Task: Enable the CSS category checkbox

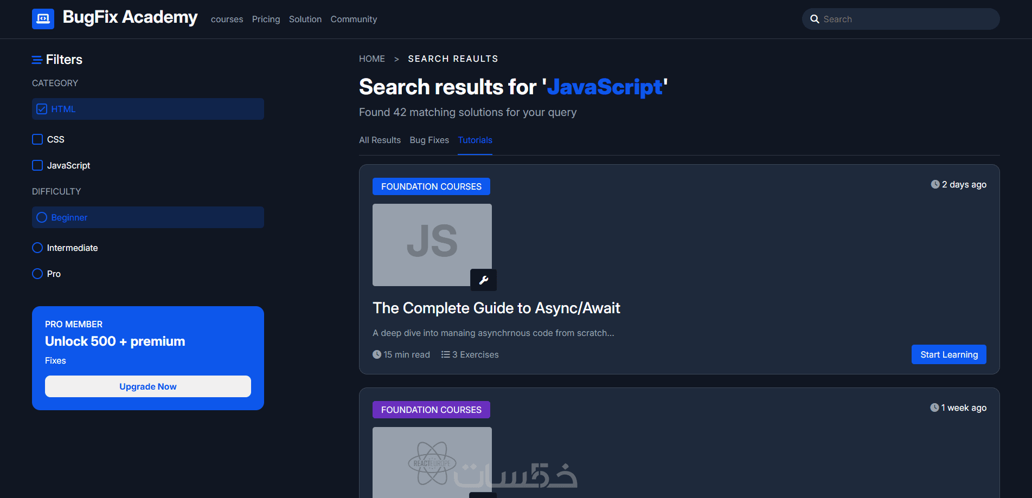Action: [x=37, y=139]
